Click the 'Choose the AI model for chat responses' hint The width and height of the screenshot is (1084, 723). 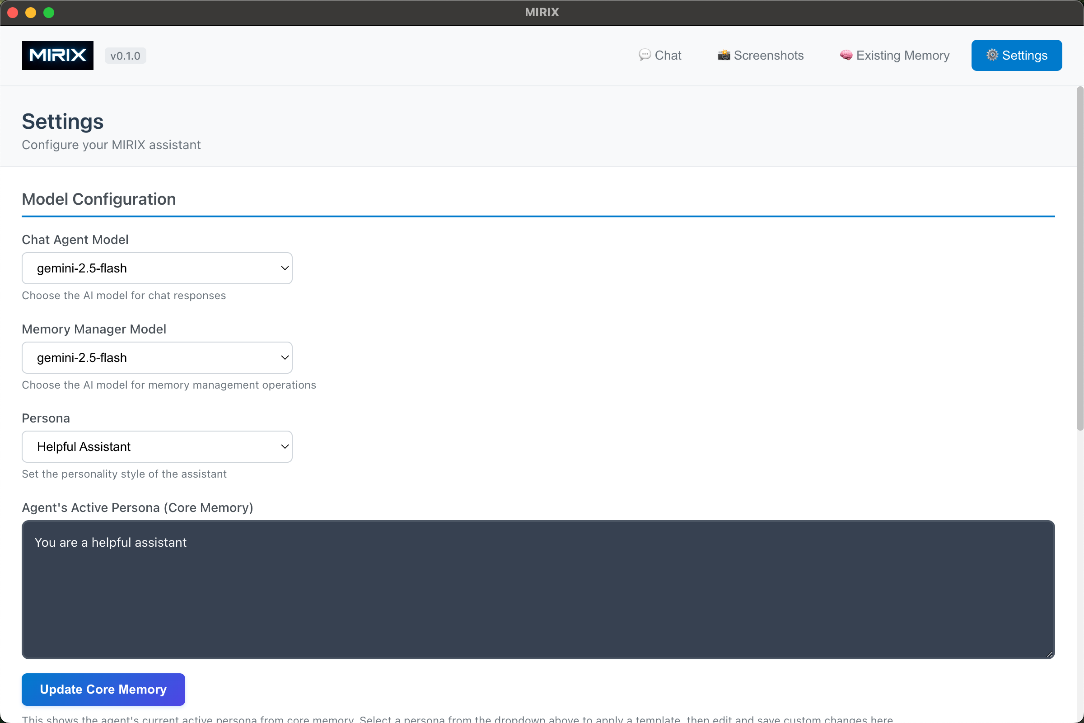(x=124, y=296)
